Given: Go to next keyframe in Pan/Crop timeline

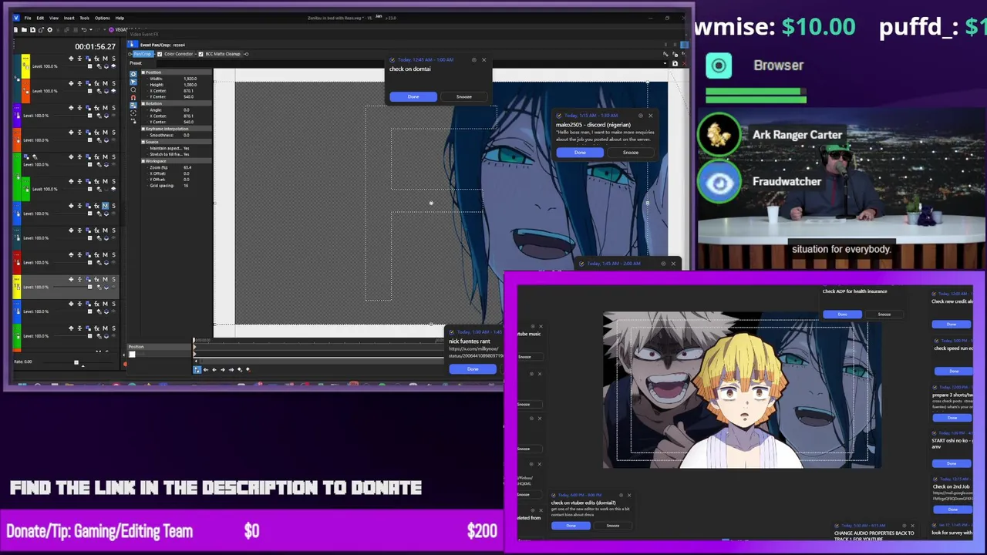Looking at the screenshot, I should click(x=223, y=370).
